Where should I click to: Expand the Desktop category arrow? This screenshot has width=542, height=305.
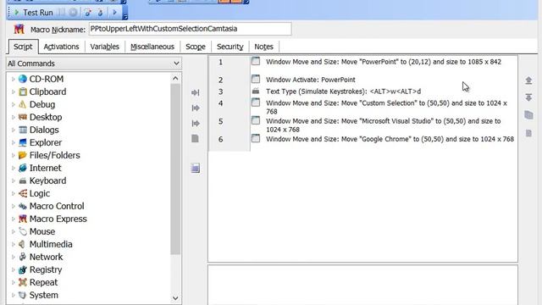coord(14,117)
